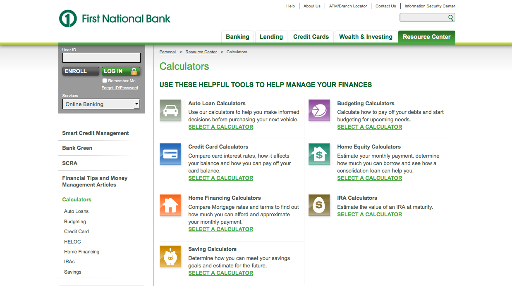Click the Saving Calculators heading
512x286 pixels.
coord(213,249)
